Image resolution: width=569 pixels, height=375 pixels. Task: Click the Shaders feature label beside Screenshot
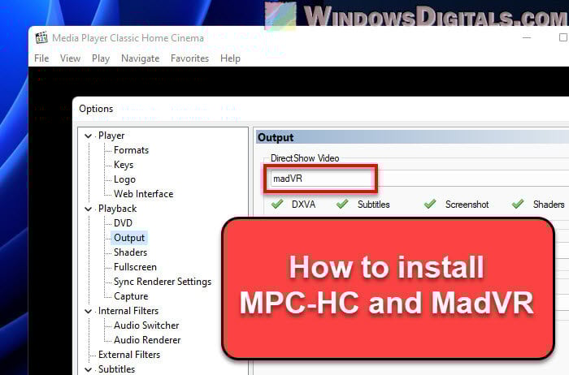(549, 205)
